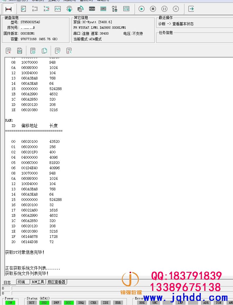Select RAM row 01 with length 256
Viewport: 233px width, 305px height.
(33, 147)
